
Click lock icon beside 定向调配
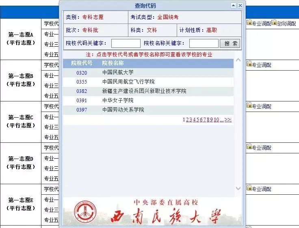click(x=274, y=23)
